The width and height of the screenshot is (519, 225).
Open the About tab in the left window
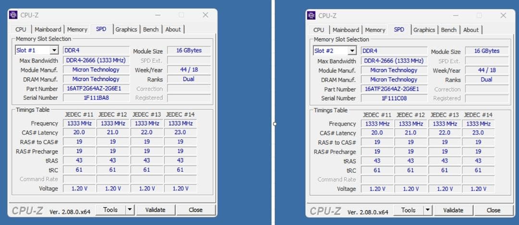pos(173,29)
